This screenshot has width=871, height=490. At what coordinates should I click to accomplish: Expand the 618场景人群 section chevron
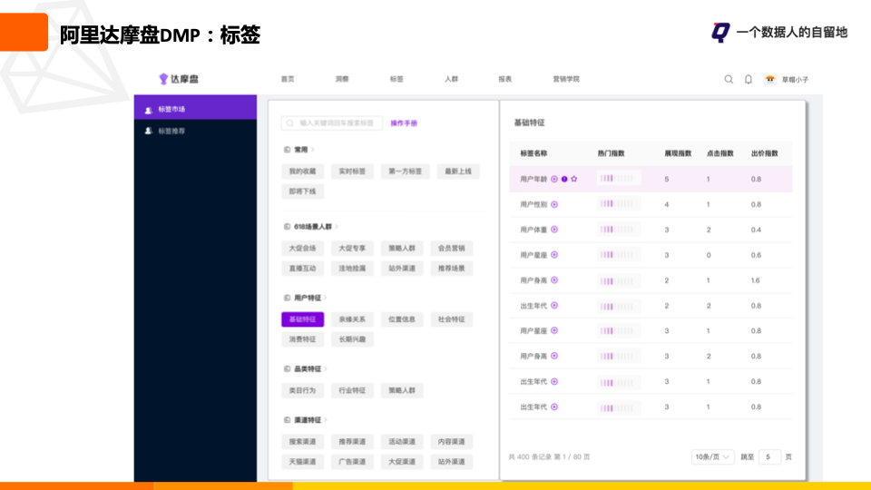(x=337, y=227)
